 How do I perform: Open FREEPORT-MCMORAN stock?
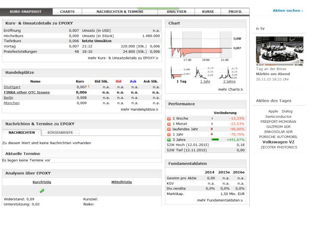coord(279,122)
